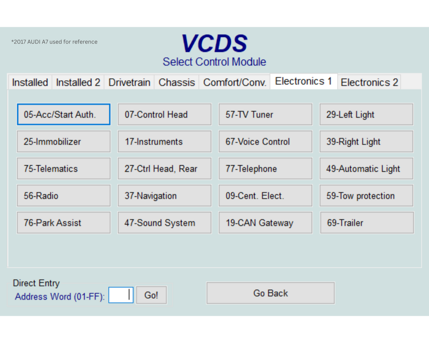
Task: Choose the 49-Automatic Light module
Action: (367, 168)
